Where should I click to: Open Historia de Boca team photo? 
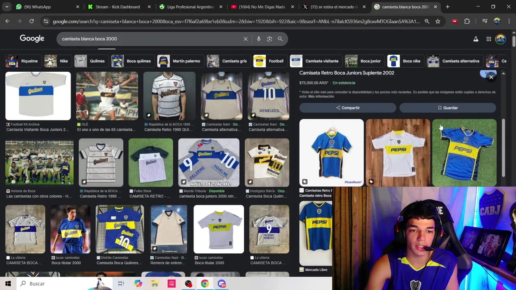[x=40, y=163]
